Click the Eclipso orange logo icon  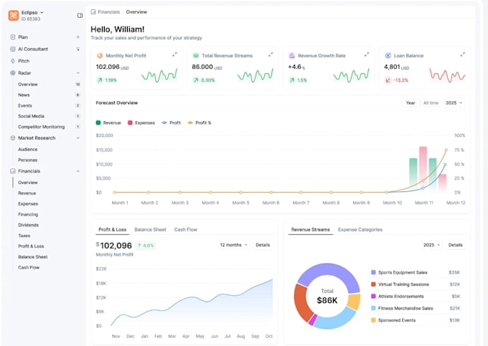(x=14, y=15)
